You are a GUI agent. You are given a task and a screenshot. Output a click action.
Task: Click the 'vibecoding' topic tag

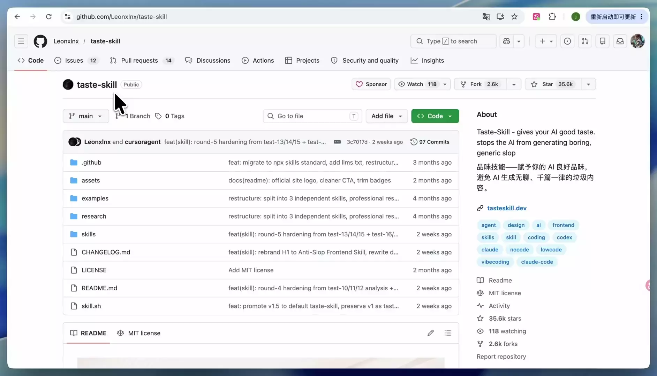click(495, 262)
